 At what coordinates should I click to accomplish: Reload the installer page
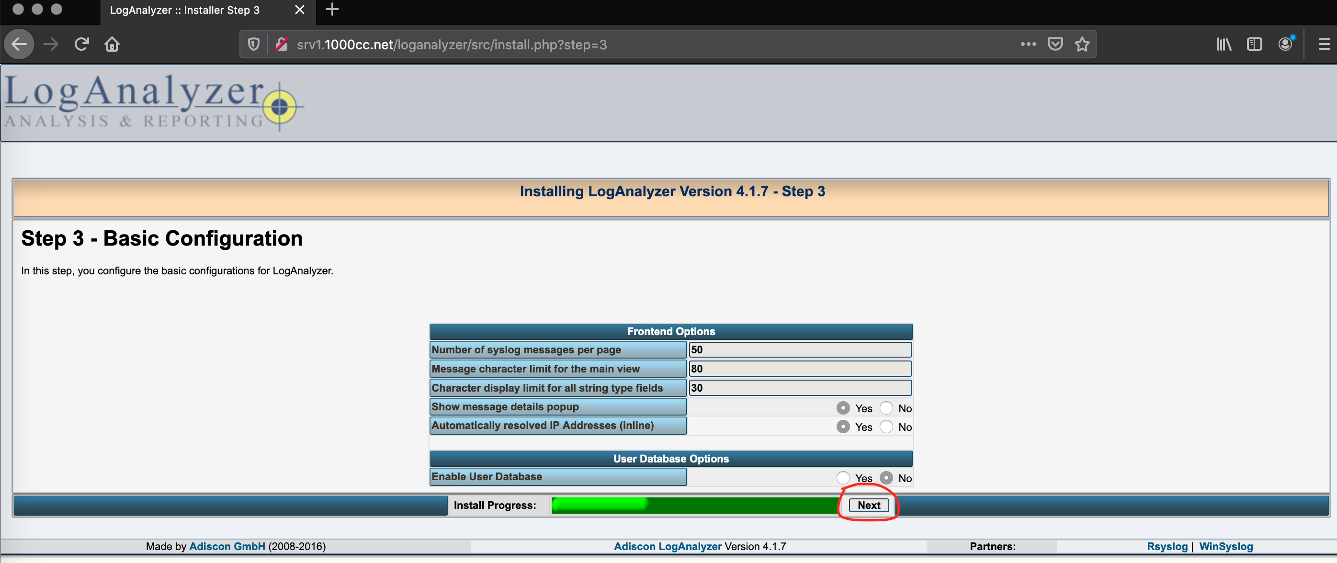[81, 45]
